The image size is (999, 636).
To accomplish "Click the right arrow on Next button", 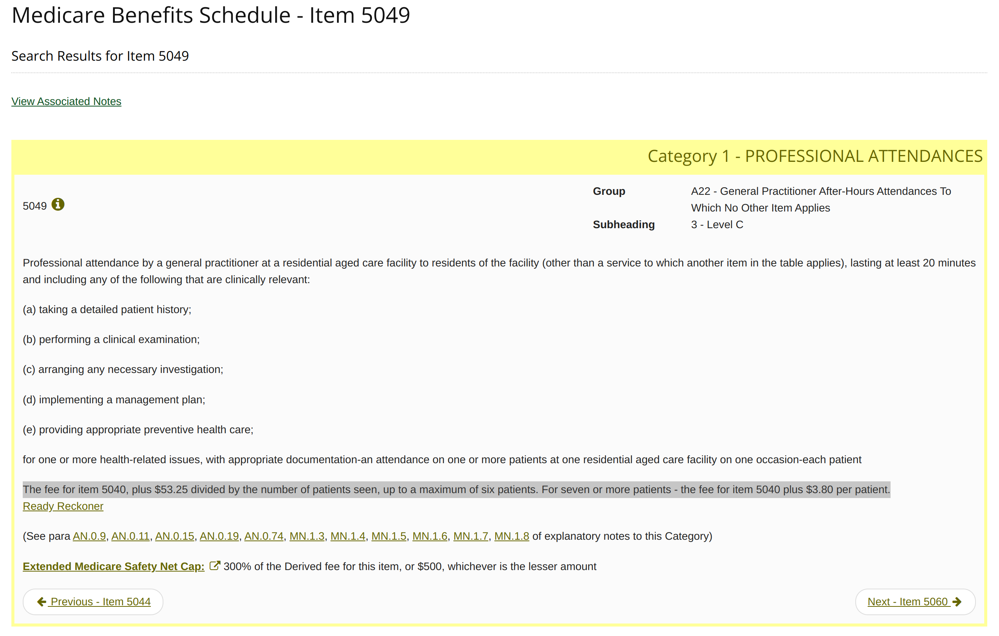I will 957,602.
